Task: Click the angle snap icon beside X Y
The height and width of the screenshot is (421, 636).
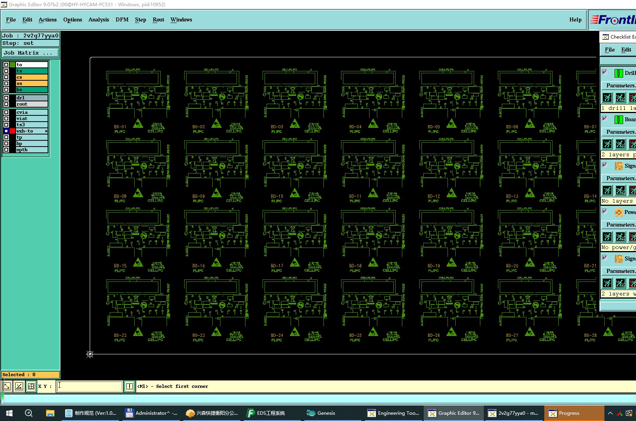Action: click(x=19, y=386)
